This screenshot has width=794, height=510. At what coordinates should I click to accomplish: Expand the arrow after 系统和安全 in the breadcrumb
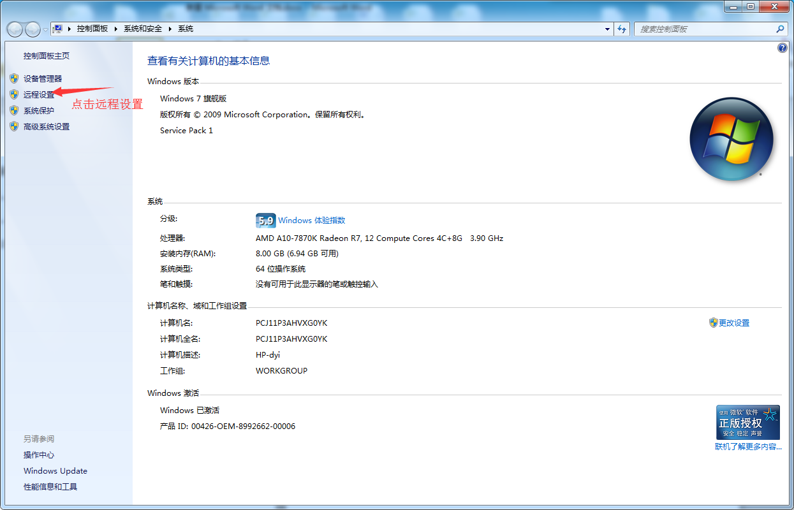(170, 29)
